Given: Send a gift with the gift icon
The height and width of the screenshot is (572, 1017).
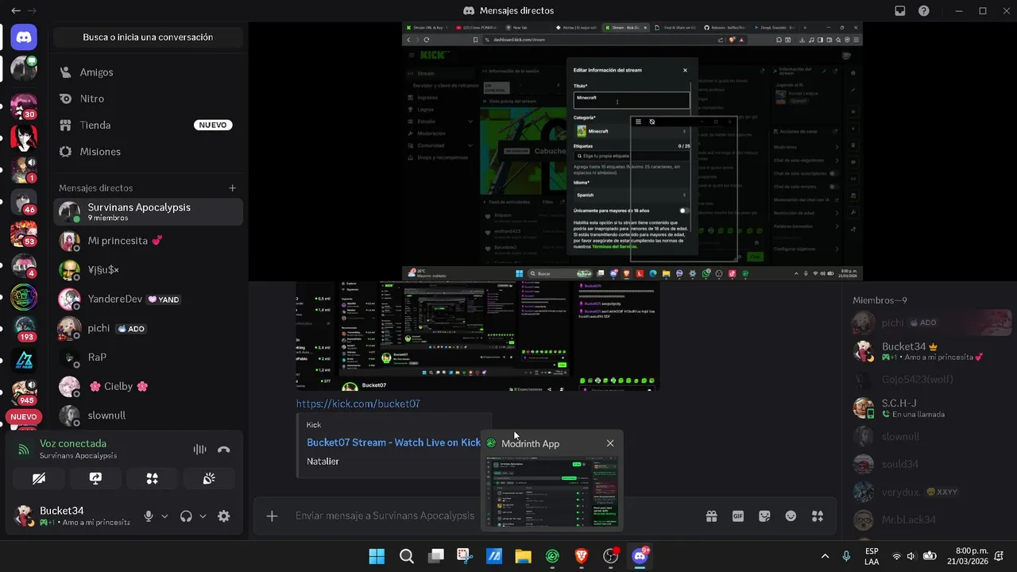Looking at the screenshot, I should point(711,516).
